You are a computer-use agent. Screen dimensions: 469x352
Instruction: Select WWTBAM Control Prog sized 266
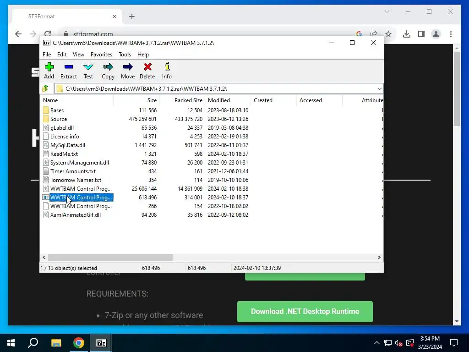pos(81,206)
